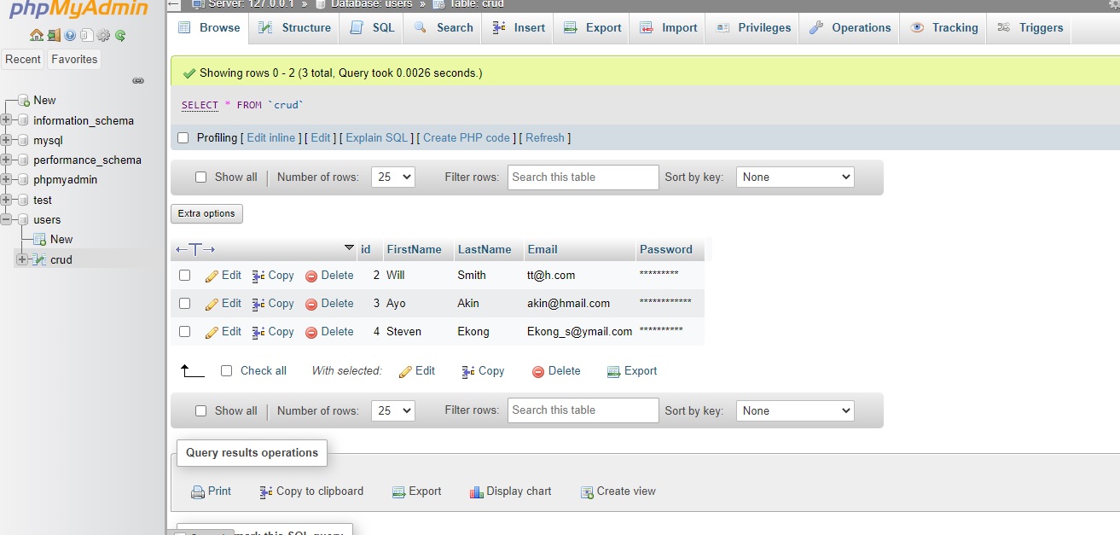Switch to the Search tab
Image resolution: width=1120 pixels, height=535 pixels.
[444, 28]
